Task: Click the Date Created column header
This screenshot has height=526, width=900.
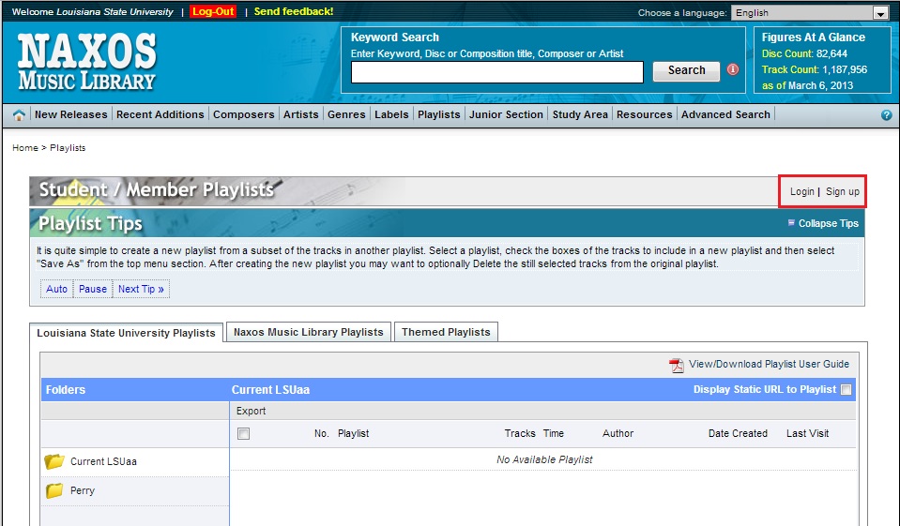Action: pyautogui.click(x=738, y=433)
